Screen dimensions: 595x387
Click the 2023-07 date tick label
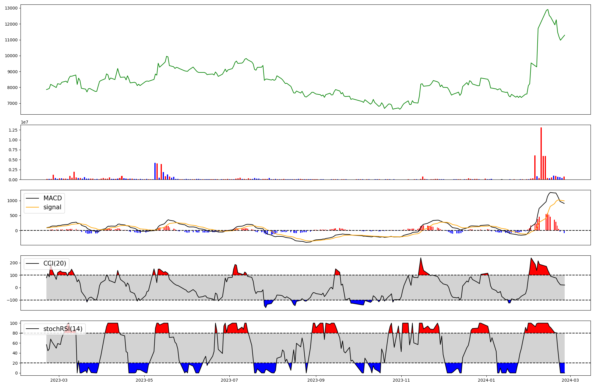pos(229,380)
